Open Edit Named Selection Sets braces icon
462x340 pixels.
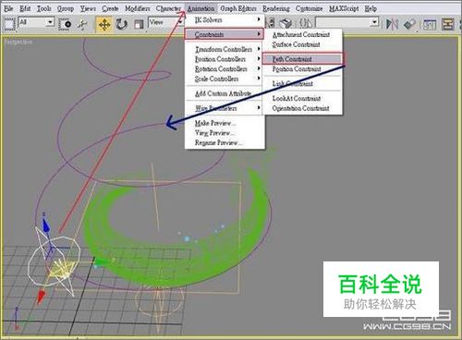(306, 23)
